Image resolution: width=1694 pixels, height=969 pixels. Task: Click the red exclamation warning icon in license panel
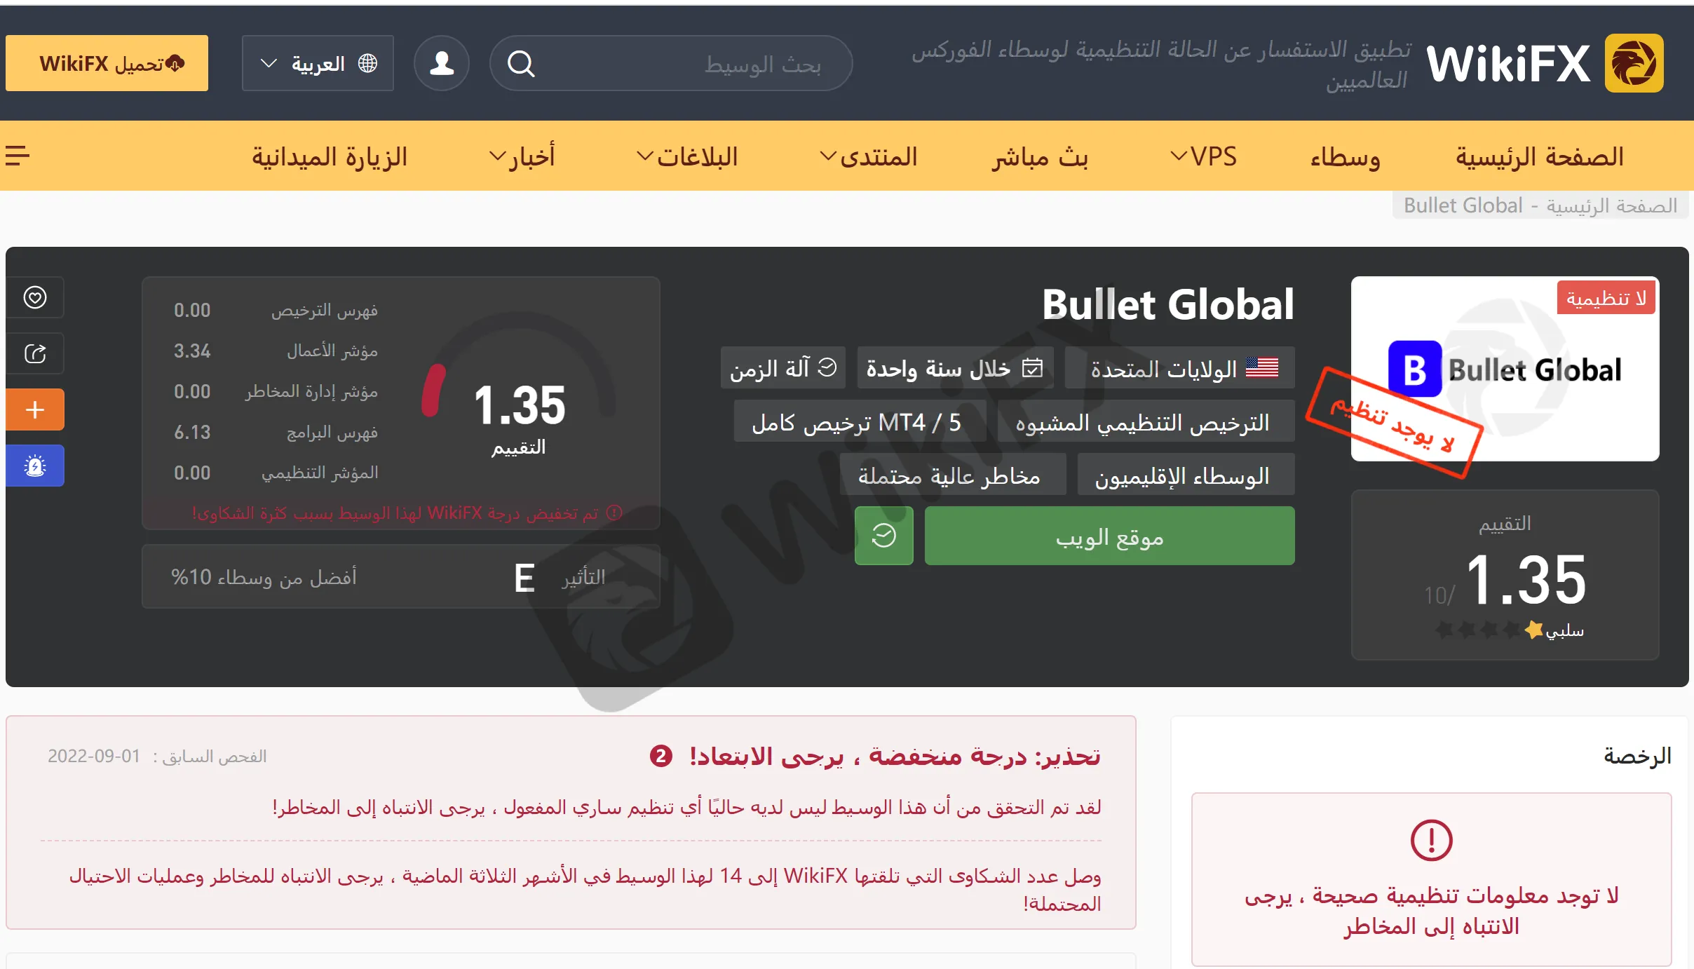1431,840
